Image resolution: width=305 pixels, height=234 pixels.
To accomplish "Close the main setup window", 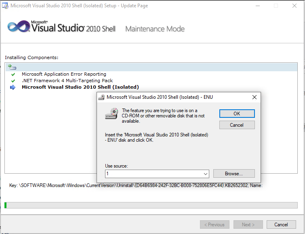I will coord(294,6).
